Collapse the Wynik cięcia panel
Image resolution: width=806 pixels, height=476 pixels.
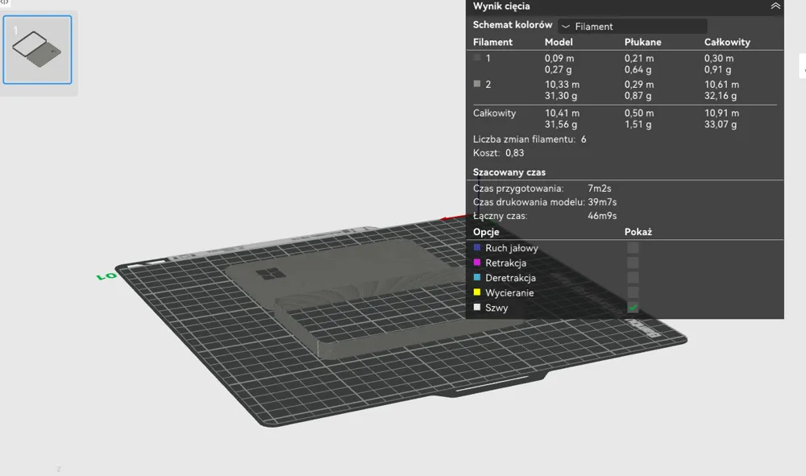click(775, 6)
